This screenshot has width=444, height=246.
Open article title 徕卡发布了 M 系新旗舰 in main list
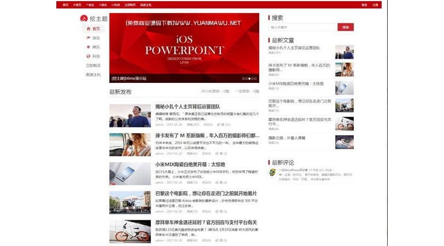click(x=207, y=136)
